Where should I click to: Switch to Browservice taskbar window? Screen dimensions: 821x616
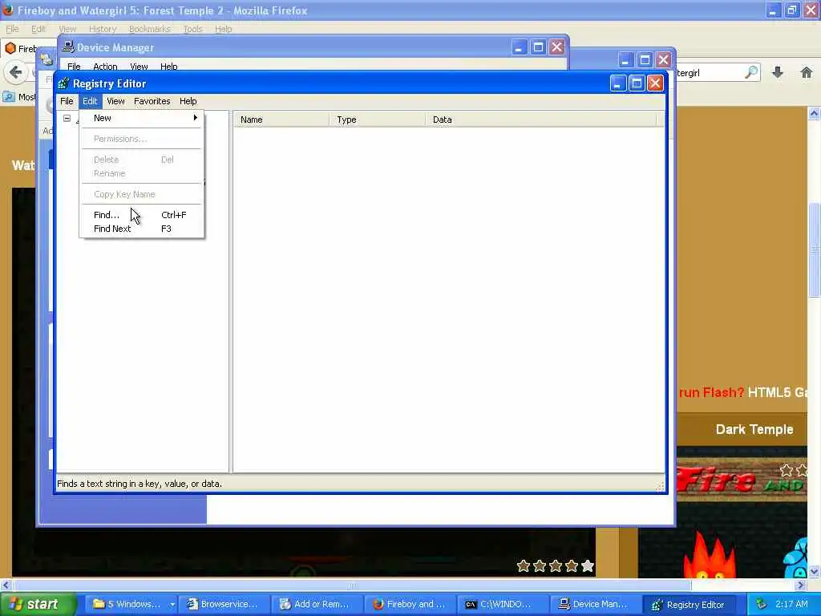(224, 604)
